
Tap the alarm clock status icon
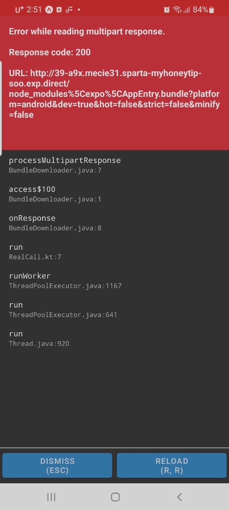(x=167, y=10)
